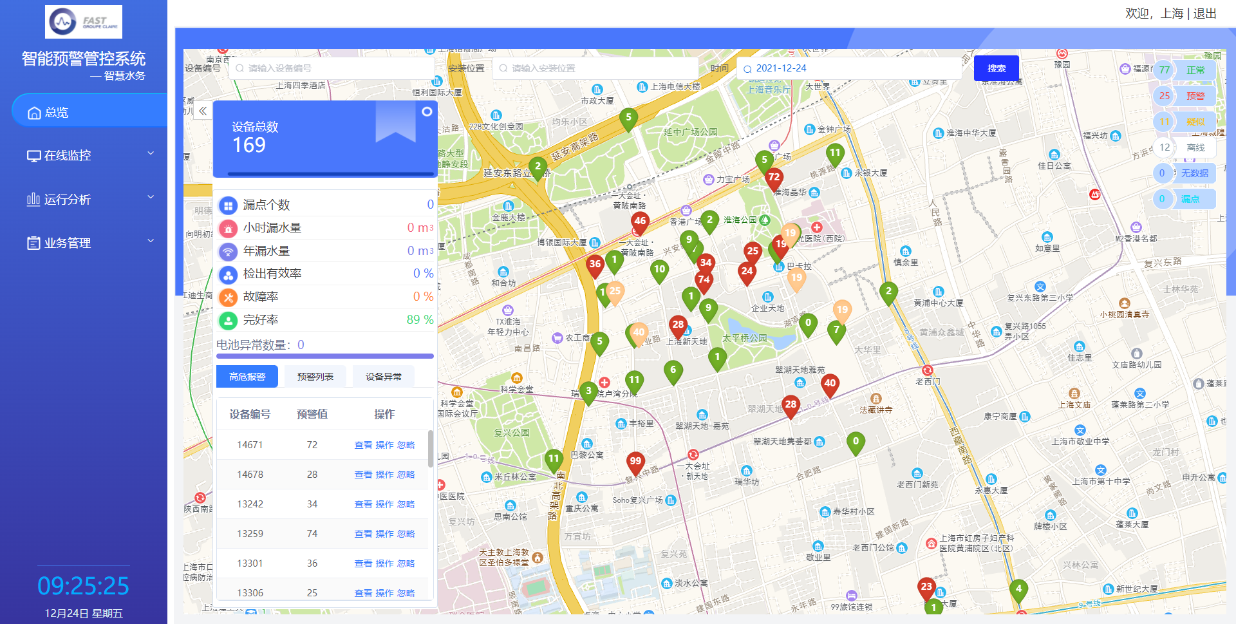Click the 小时漏水量 alarm icon
The height and width of the screenshot is (624, 1236).
pyautogui.click(x=228, y=229)
